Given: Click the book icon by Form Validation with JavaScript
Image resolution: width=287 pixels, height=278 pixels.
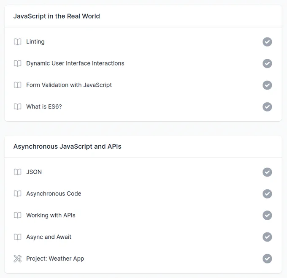Looking at the screenshot, I should click(x=18, y=85).
